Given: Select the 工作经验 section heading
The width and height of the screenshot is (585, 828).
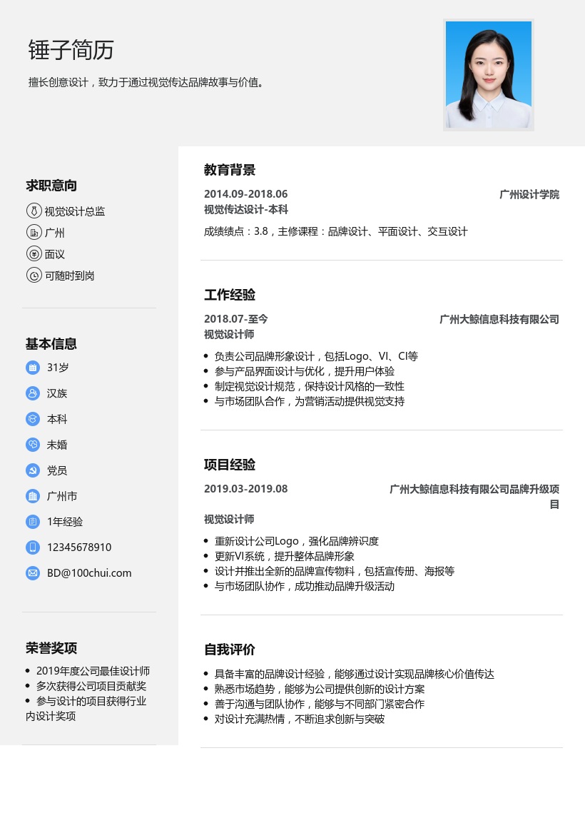Looking at the screenshot, I should [x=229, y=295].
